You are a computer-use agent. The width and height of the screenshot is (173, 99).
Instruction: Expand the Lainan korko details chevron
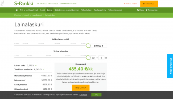(36, 65)
